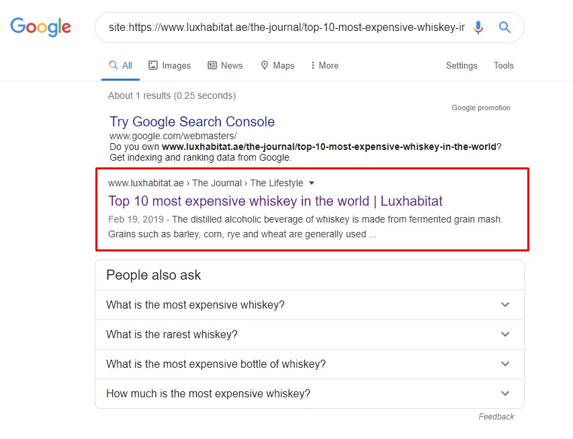Open search Settings
The image size is (573, 439).
461,65
